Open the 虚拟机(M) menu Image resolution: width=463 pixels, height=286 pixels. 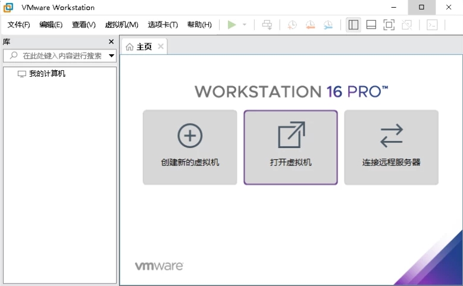point(121,24)
